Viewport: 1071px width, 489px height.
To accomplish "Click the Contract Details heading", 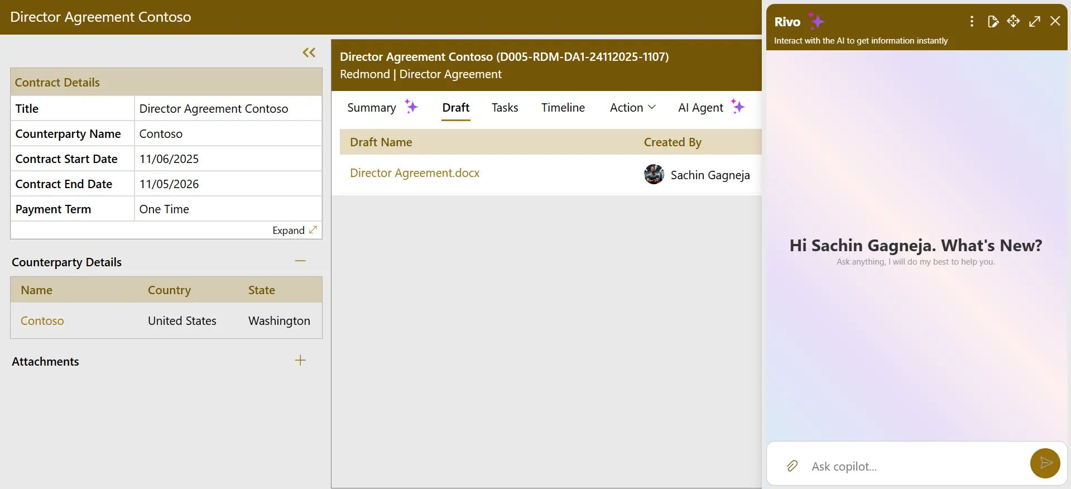I will pyautogui.click(x=57, y=83).
